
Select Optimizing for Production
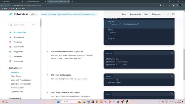tap(21, 84)
